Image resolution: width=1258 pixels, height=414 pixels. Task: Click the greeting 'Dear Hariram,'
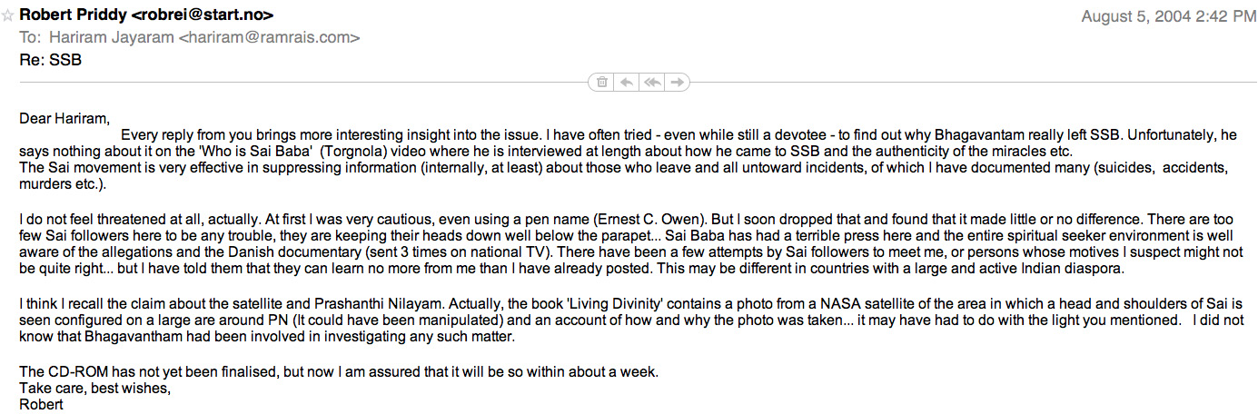coord(64,118)
